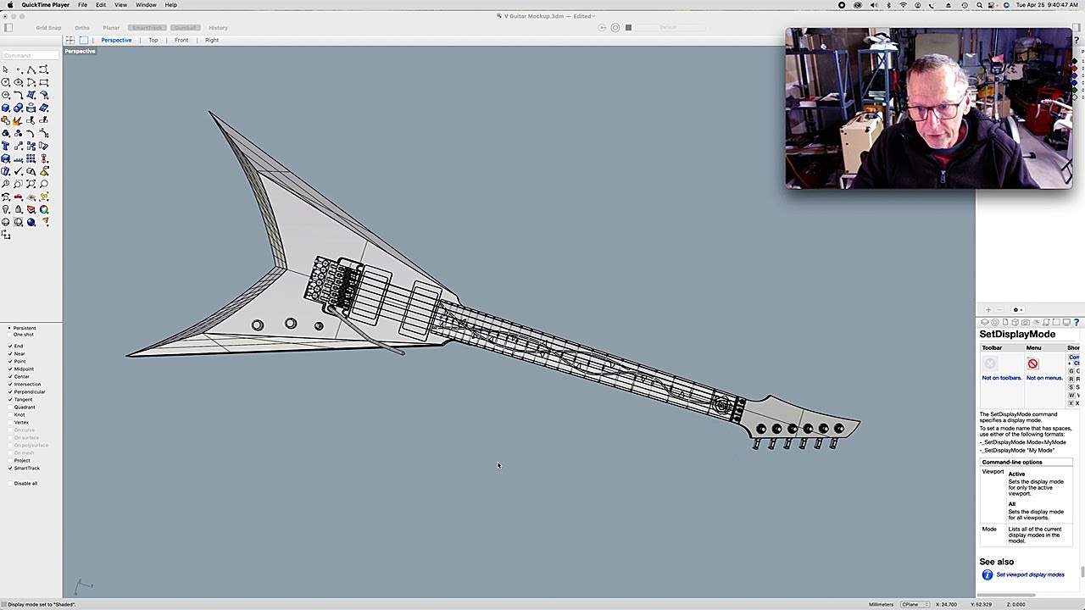Click the help panel vertical scrollbar
Viewport: 1085px width, 610px height.
click(x=1082, y=572)
